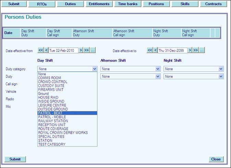Close the Persons Duties form

click(216, 159)
